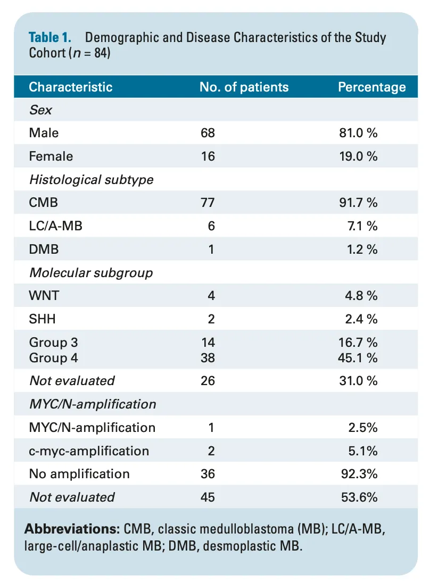
Task: Select the Molecular subgroup heading
Action: 91,272
